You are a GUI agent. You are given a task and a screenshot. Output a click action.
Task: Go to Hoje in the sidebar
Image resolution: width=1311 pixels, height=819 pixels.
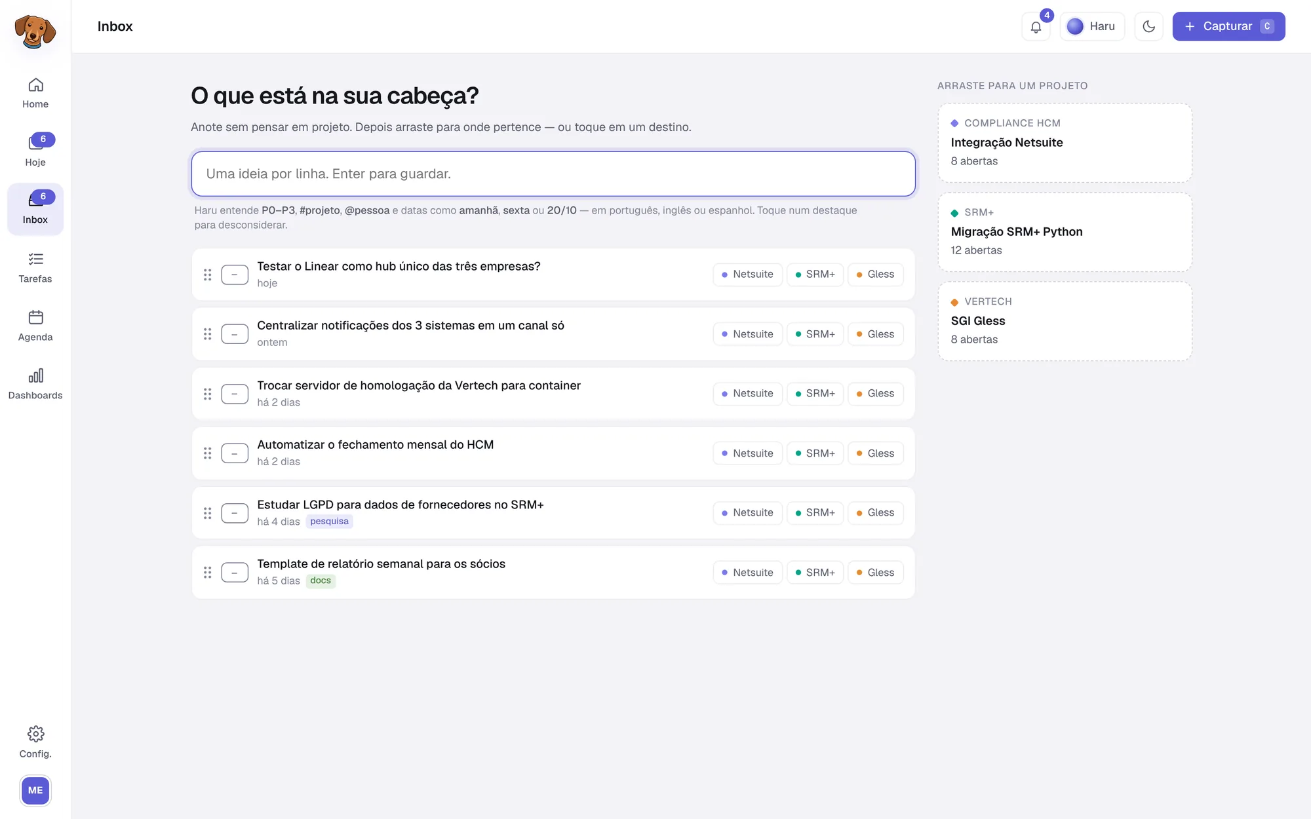(35, 151)
